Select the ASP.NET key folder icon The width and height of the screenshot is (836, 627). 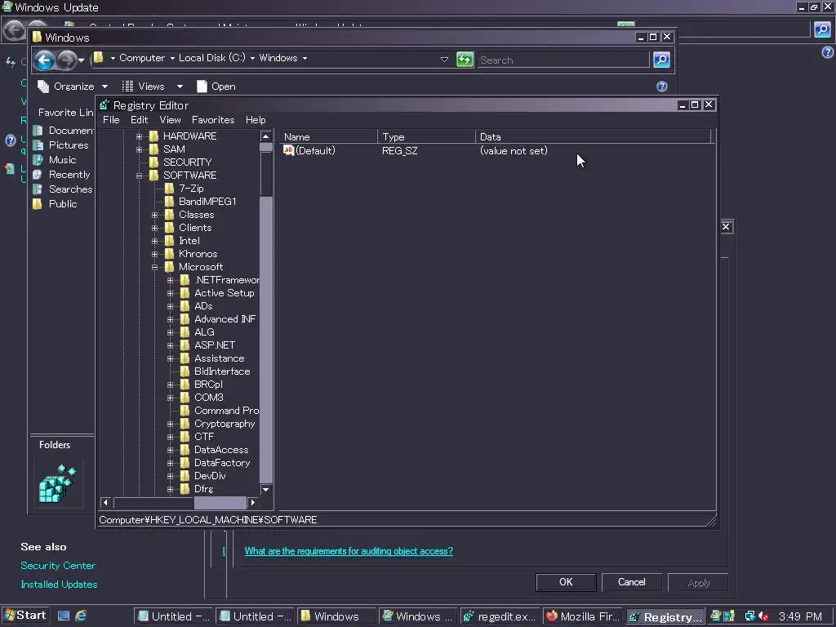pos(185,345)
